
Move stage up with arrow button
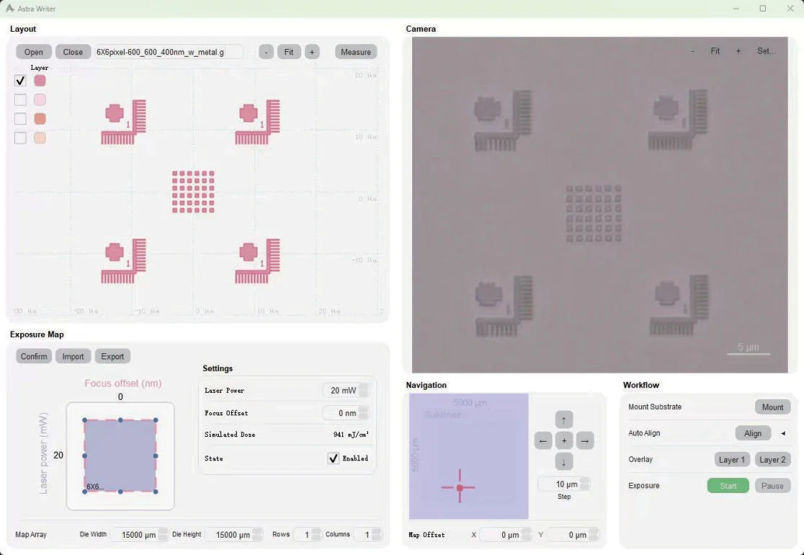[x=564, y=419]
